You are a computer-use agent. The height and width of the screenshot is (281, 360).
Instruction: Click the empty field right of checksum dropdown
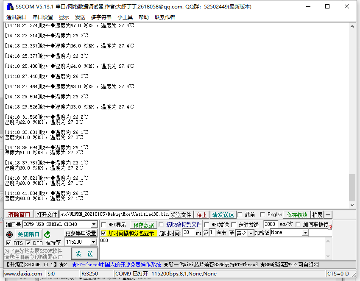(x=320, y=233)
